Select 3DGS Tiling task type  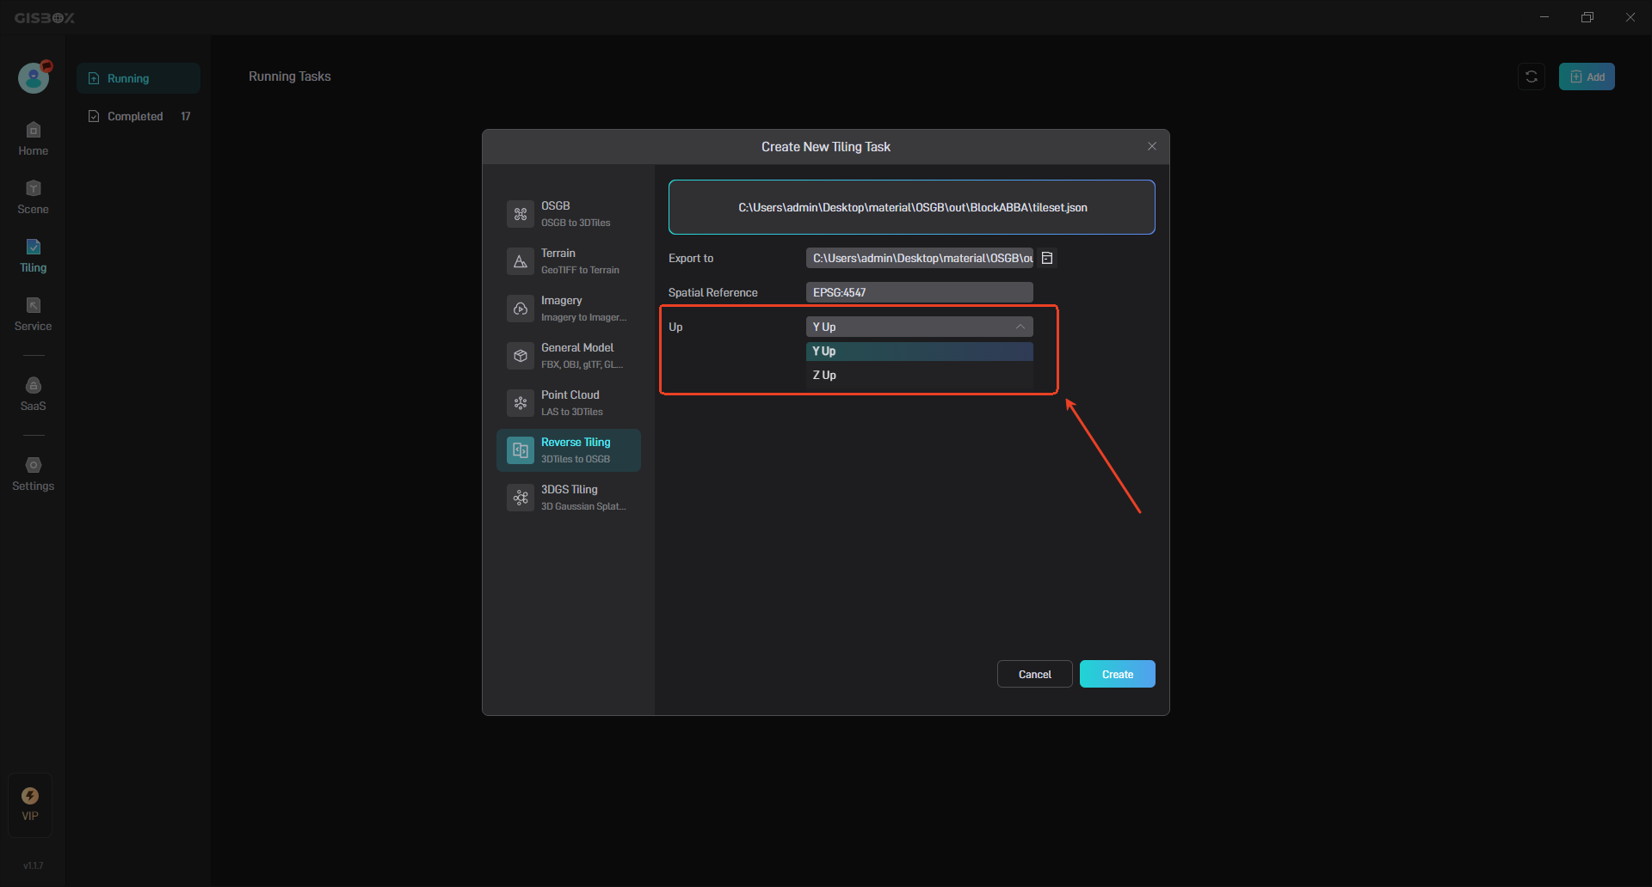pyautogui.click(x=569, y=498)
